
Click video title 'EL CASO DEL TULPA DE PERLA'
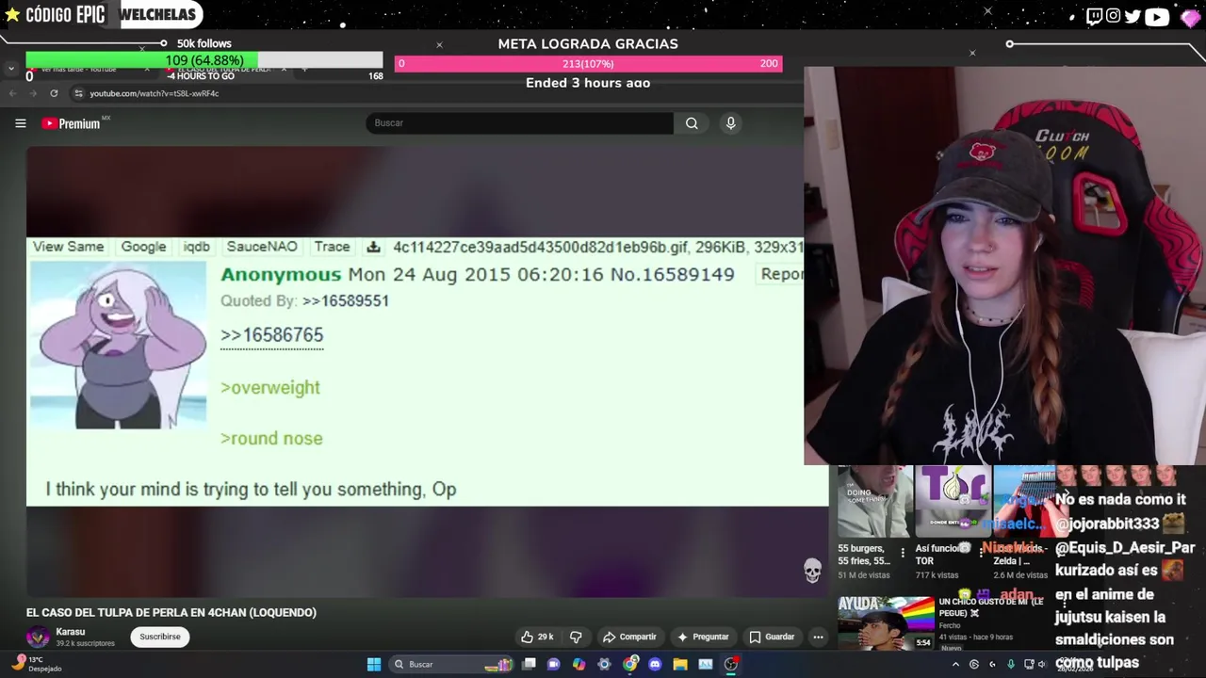click(171, 612)
